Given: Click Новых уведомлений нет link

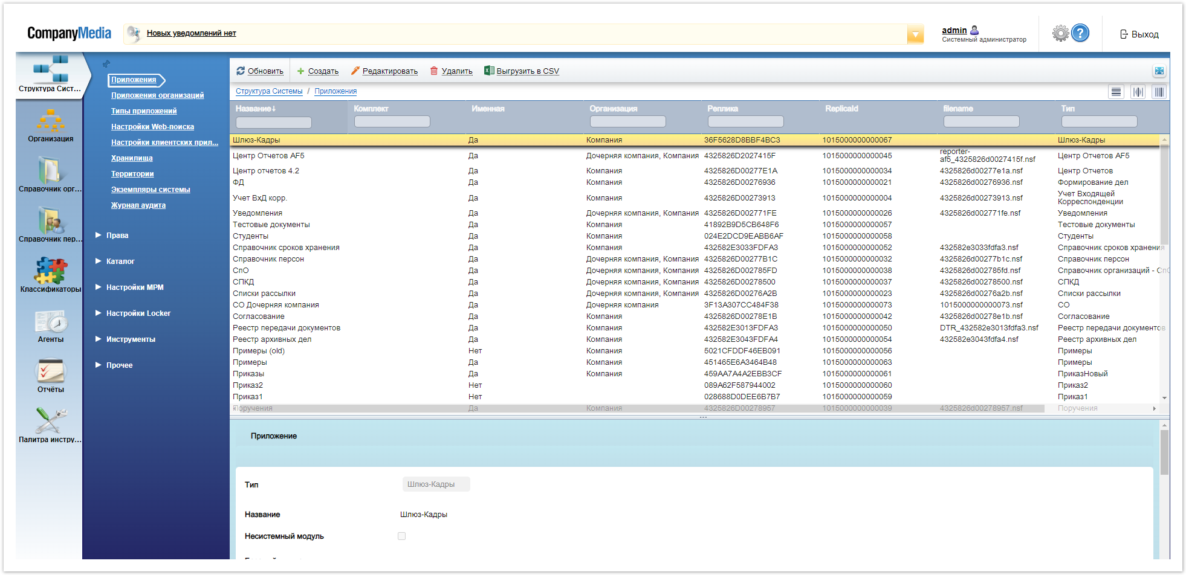Looking at the screenshot, I should [191, 33].
